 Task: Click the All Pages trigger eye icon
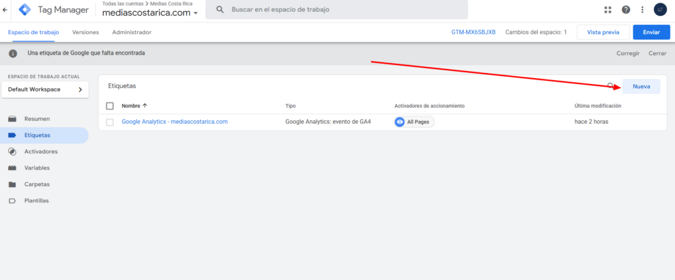click(399, 122)
